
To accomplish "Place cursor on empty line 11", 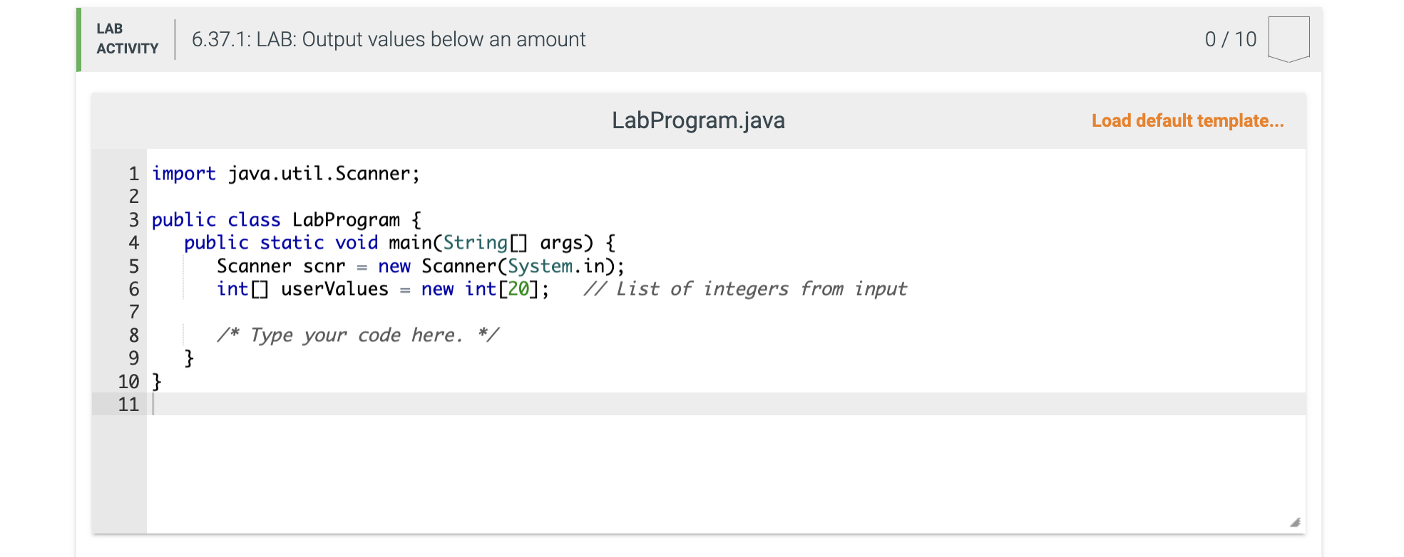I will tap(726, 404).
